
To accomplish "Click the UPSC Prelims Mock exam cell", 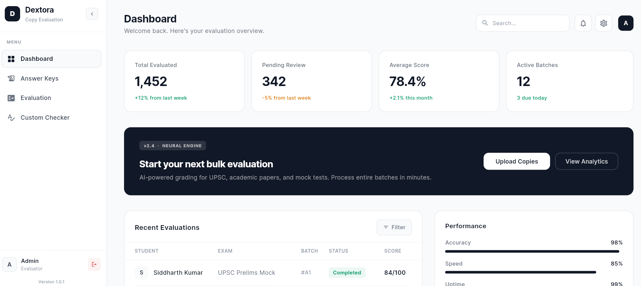I will [x=246, y=273].
